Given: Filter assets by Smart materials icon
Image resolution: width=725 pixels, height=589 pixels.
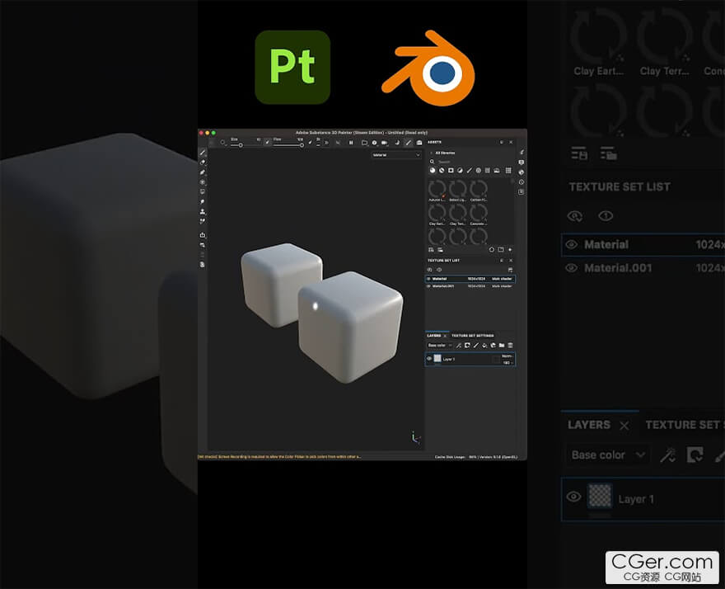Looking at the screenshot, I should (442, 171).
